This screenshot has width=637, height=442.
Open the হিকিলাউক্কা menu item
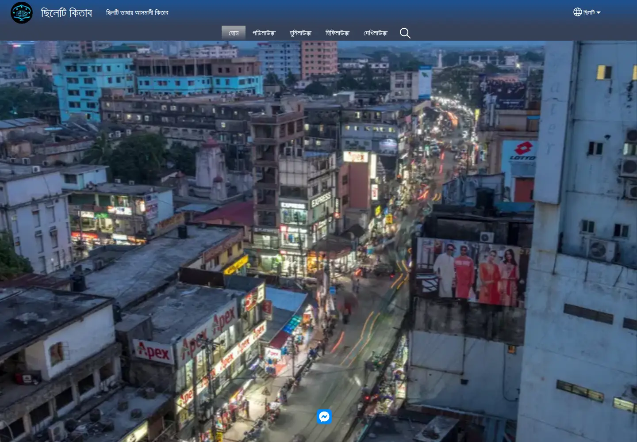click(x=337, y=33)
